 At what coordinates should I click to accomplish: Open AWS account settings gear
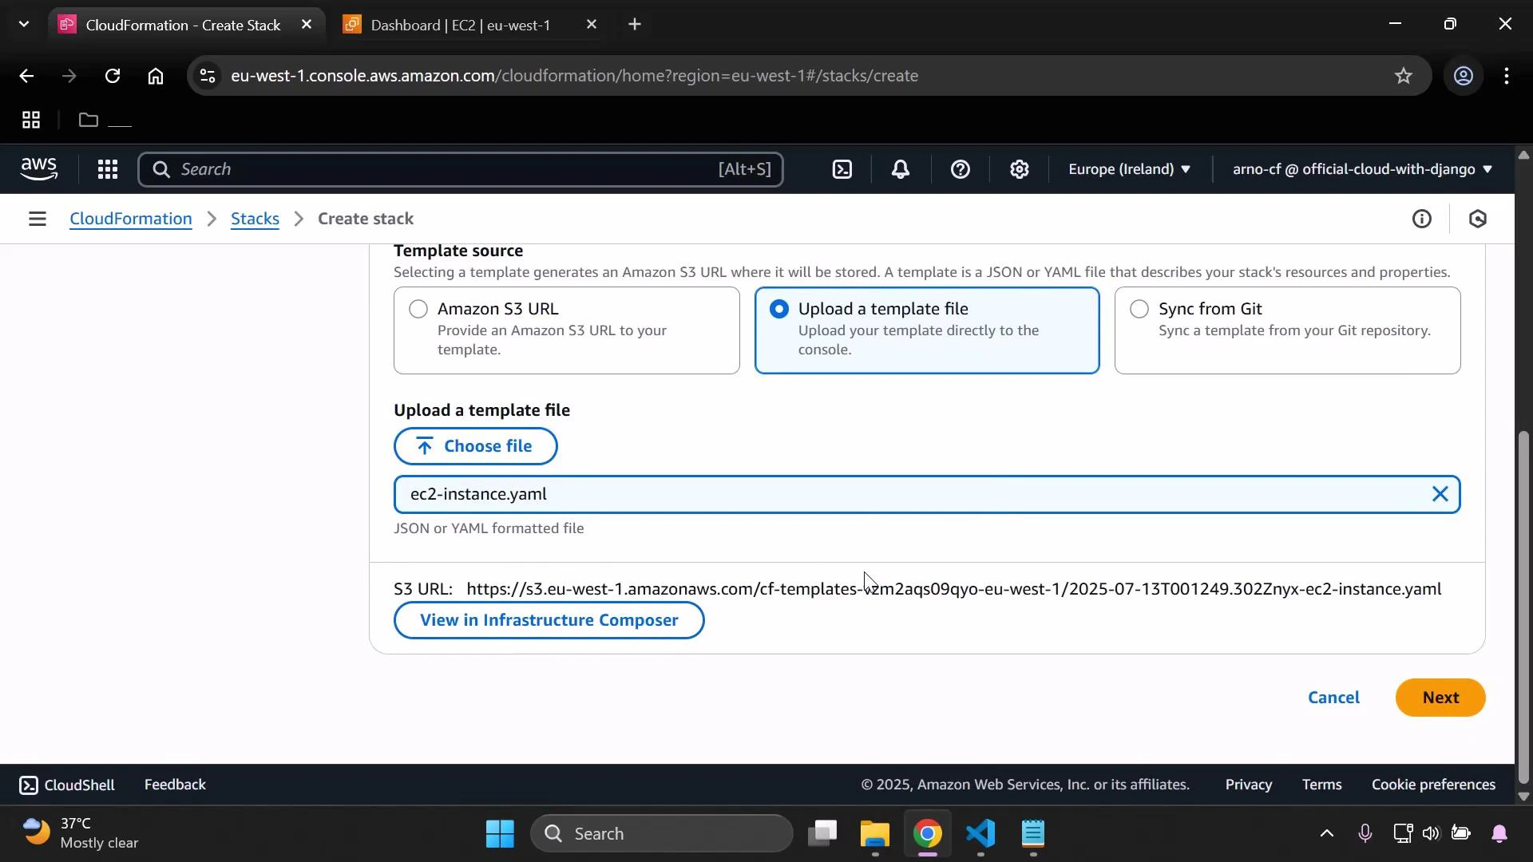coord(1019,169)
